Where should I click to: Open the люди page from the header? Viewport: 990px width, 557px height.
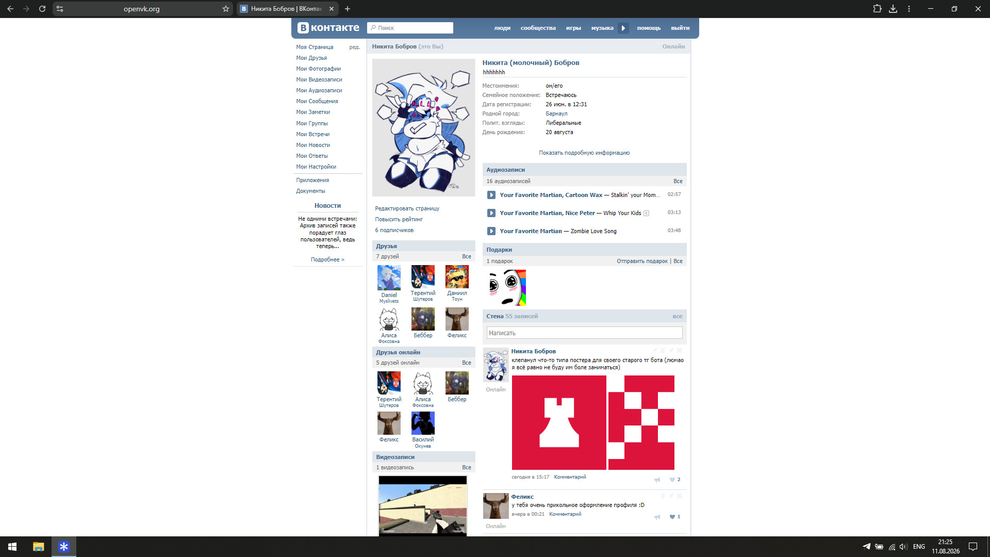pyautogui.click(x=502, y=28)
